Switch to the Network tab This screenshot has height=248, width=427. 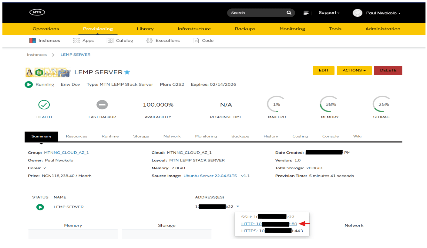click(x=172, y=136)
